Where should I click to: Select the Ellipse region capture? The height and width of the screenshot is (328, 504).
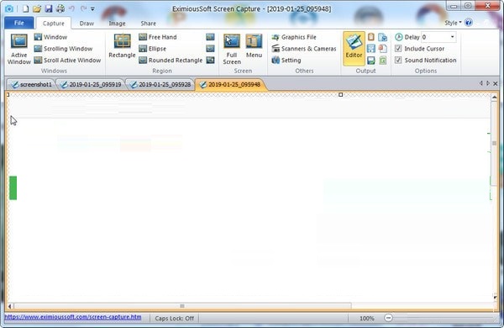153,49
